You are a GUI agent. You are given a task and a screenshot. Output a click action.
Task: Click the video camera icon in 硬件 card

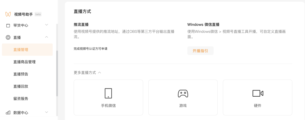click(x=258, y=93)
